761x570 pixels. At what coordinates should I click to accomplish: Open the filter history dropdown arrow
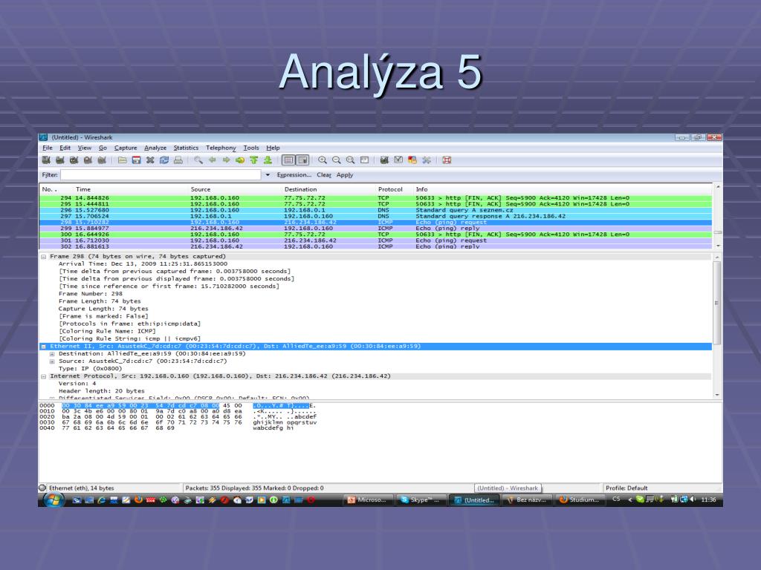(x=268, y=175)
